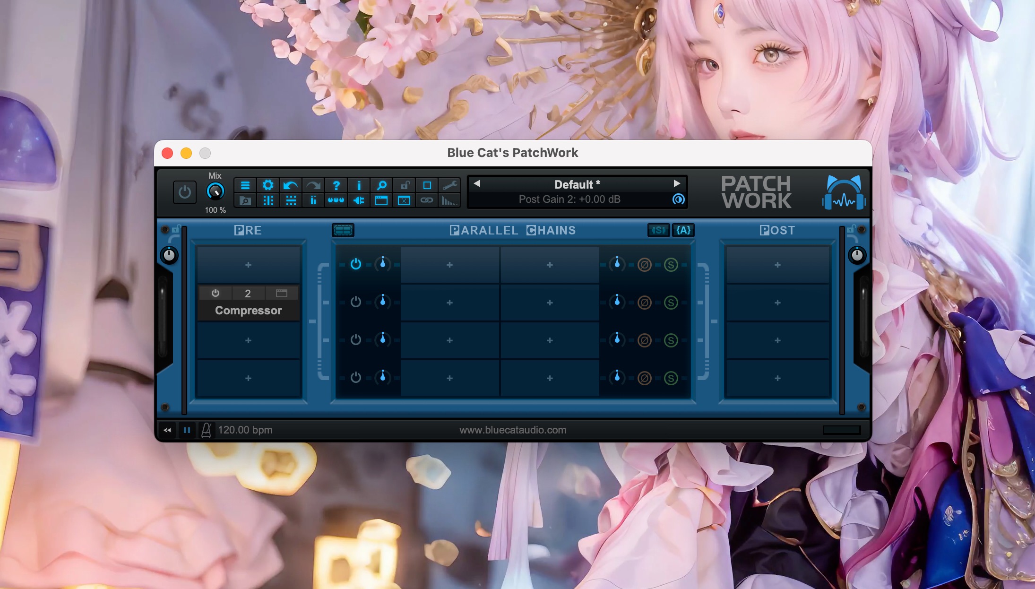Click the magnifier zoom icon

pos(381,185)
